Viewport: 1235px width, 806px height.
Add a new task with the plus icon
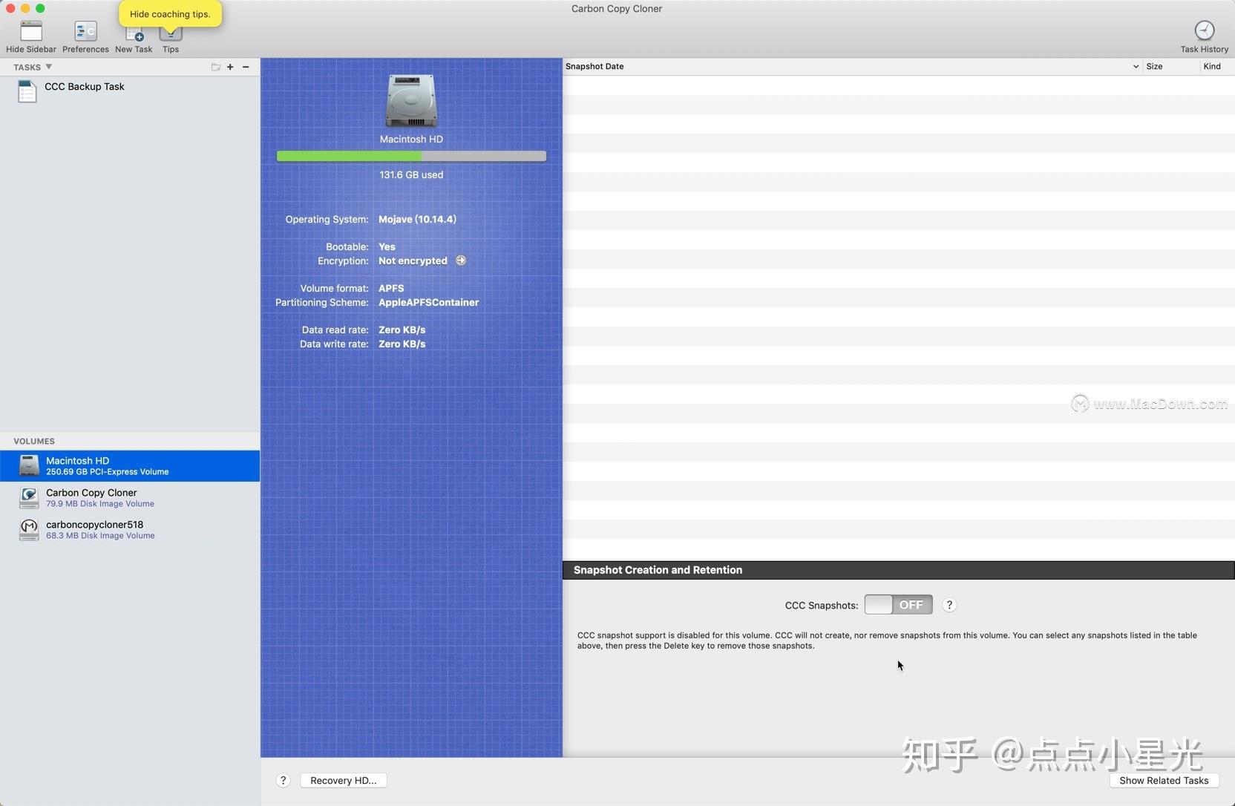tap(231, 67)
